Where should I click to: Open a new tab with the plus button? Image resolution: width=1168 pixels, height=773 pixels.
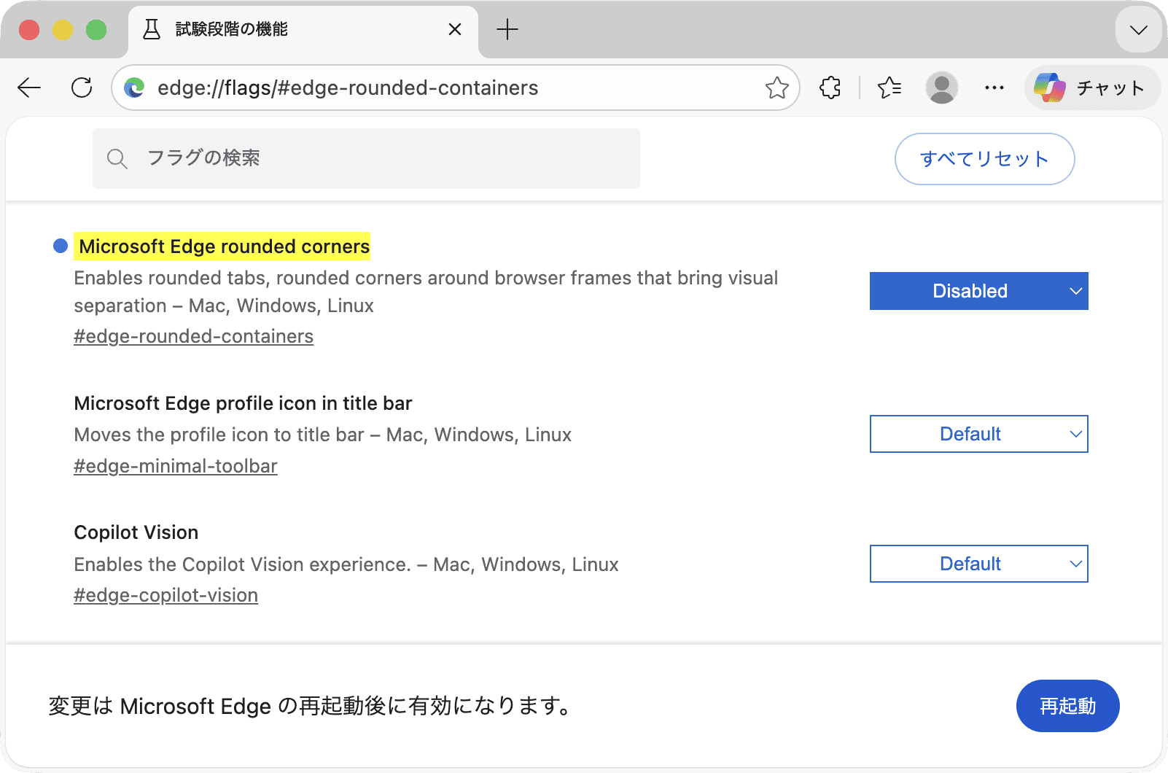507,29
